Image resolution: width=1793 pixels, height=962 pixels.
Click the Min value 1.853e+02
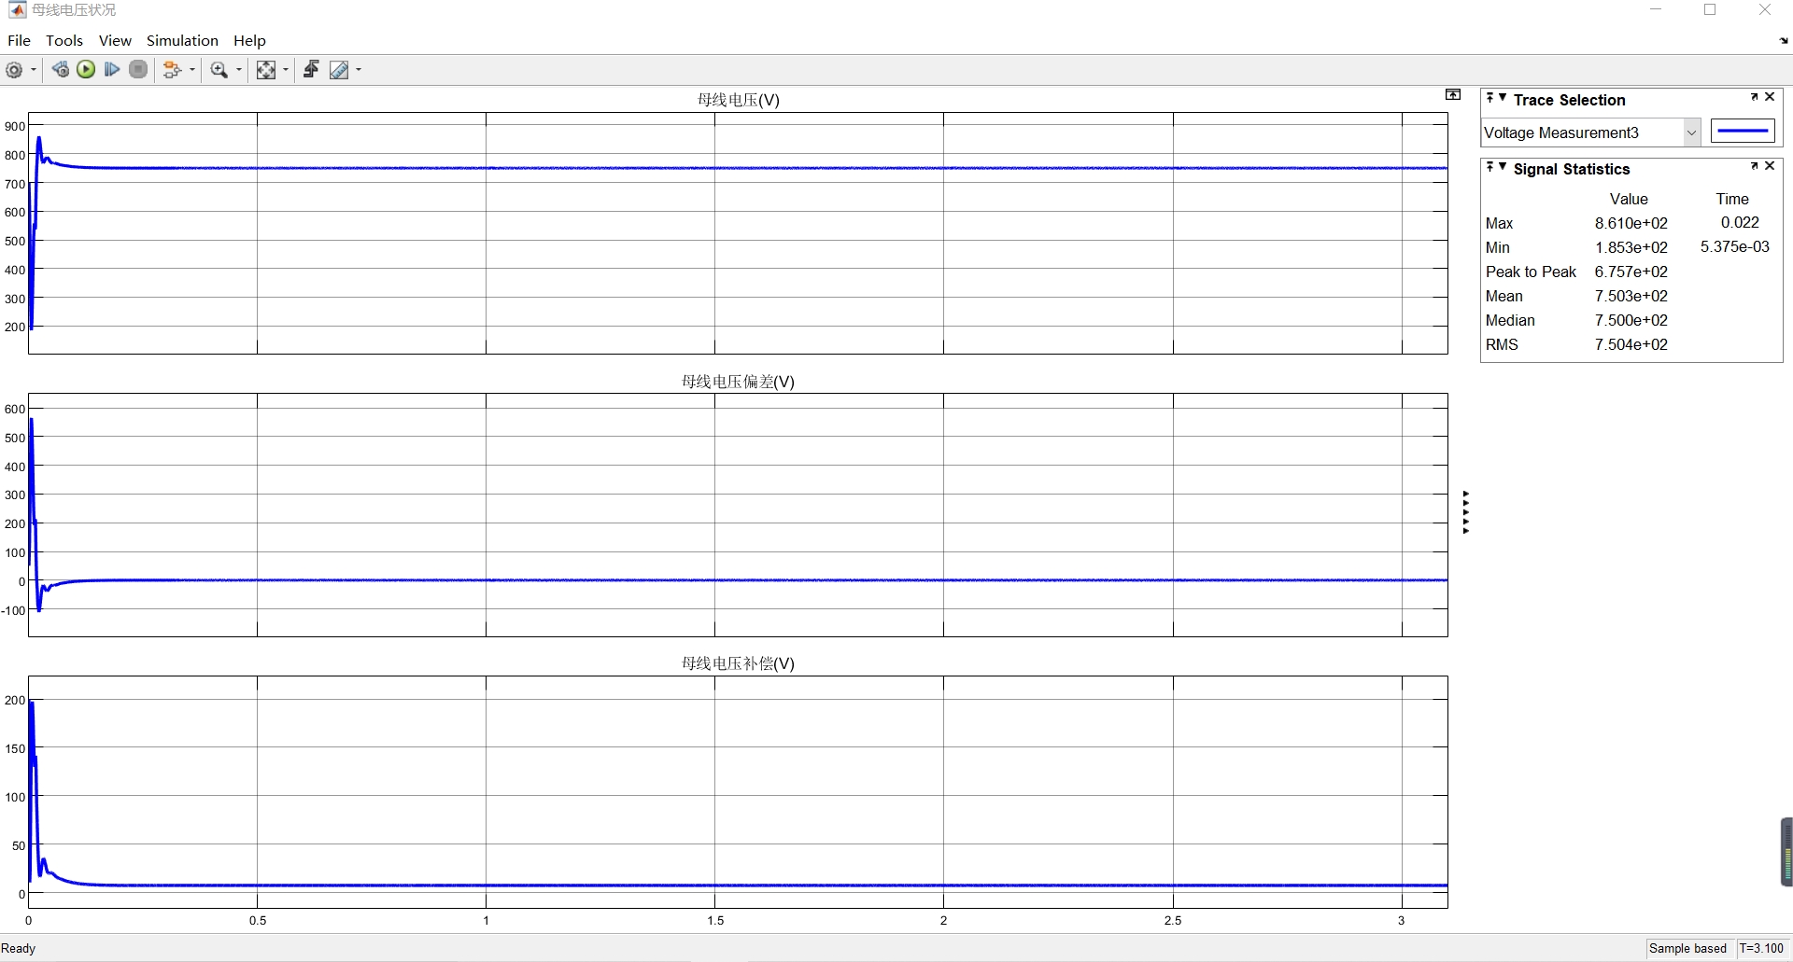click(x=1631, y=247)
